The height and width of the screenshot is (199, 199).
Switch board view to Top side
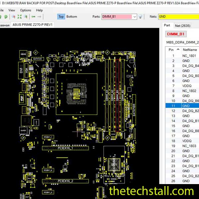point(61,17)
